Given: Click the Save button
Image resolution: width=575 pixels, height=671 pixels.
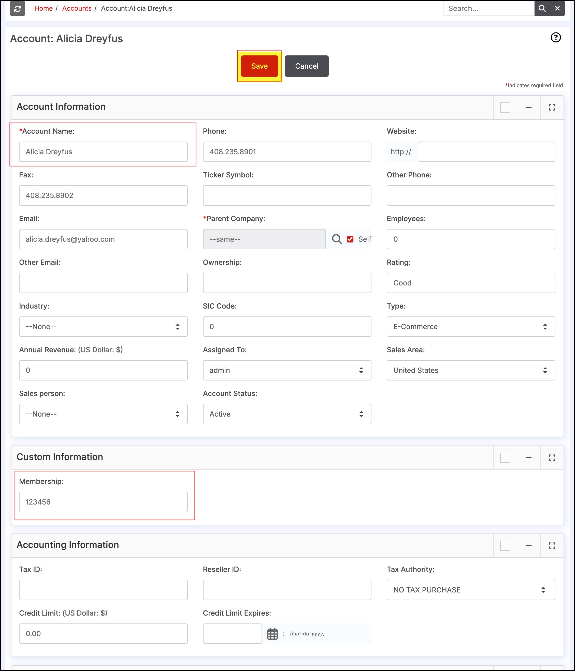Looking at the screenshot, I should pos(259,66).
